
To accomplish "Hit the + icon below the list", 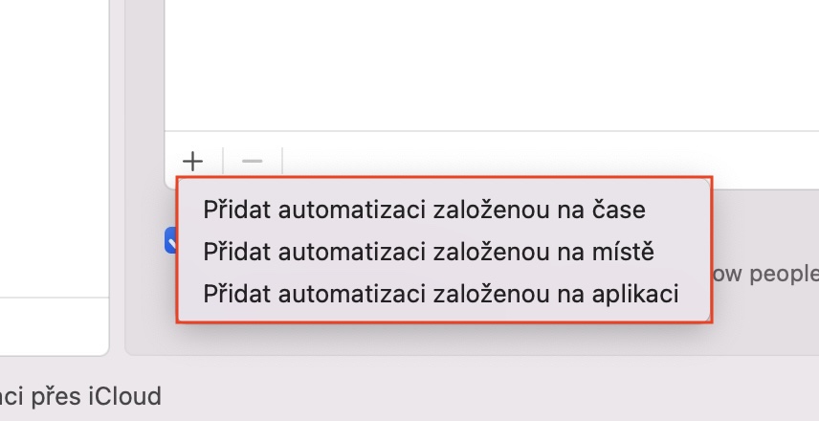I will point(193,161).
